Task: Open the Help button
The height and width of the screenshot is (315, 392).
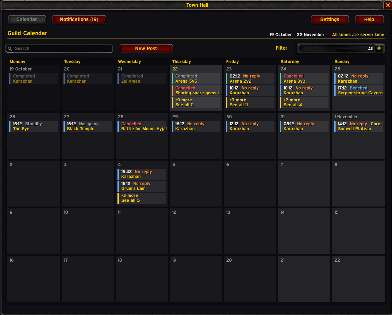Action: click(x=369, y=20)
